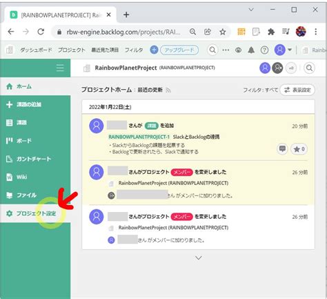Click the RSS feed icon beside 最近の更新

168,90
